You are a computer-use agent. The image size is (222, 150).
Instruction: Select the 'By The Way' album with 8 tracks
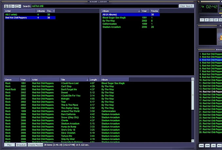[131, 21]
